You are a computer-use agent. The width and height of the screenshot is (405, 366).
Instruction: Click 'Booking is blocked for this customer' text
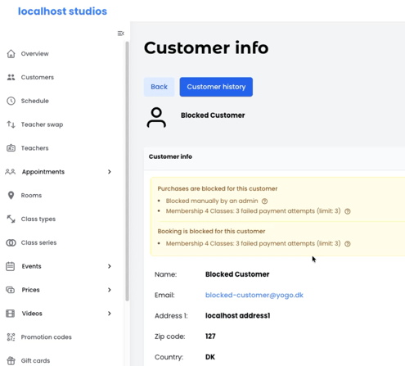[x=211, y=231]
